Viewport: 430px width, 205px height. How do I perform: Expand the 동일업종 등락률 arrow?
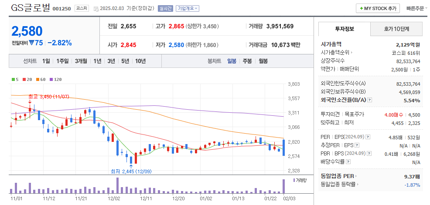pyautogui.click(x=358, y=185)
